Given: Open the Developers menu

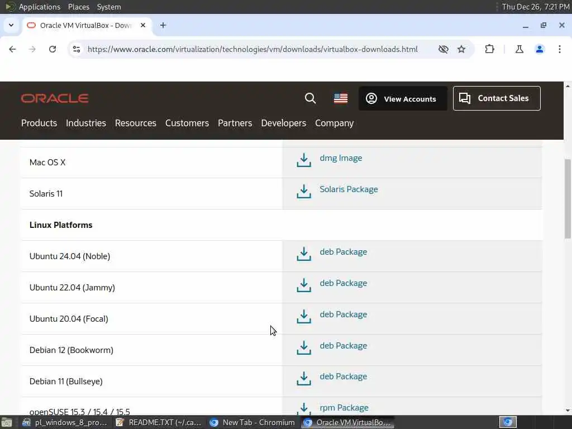Looking at the screenshot, I should [283, 123].
